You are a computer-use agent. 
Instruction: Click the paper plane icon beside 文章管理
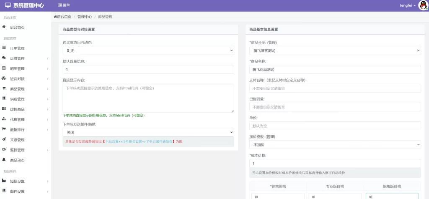[x=4, y=139]
